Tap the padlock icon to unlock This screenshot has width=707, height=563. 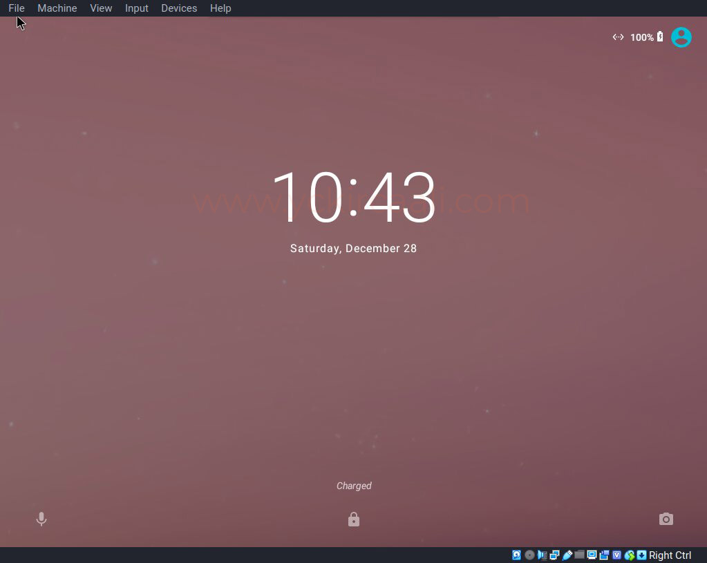[354, 519]
